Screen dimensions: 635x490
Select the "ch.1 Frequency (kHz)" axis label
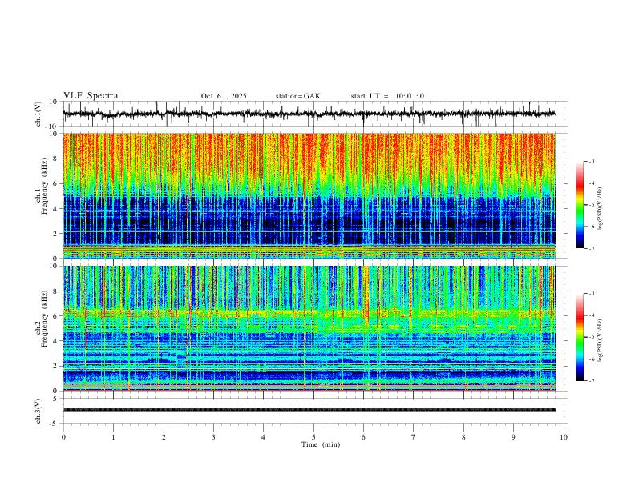point(42,187)
